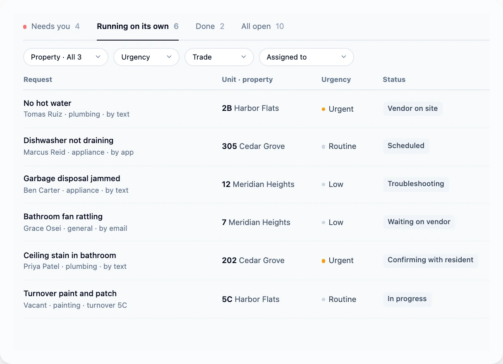Click the Unit · property column header
The width and height of the screenshot is (503, 364).
pyautogui.click(x=247, y=79)
